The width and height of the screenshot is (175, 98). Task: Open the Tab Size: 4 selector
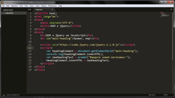tap(152, 95)
